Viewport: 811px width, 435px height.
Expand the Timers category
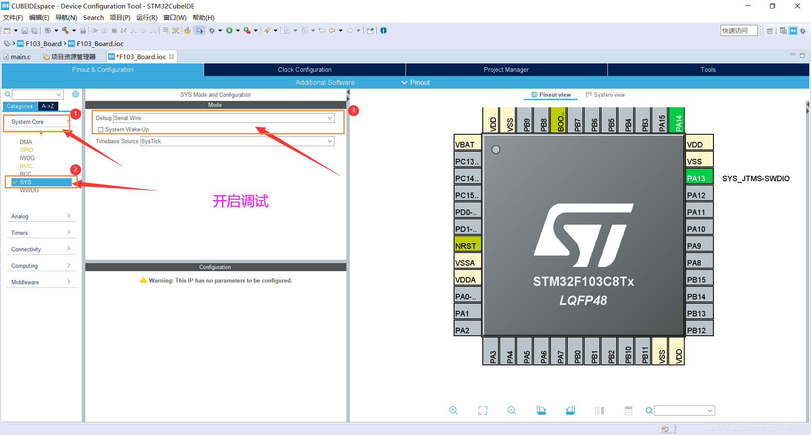(41, 233)
